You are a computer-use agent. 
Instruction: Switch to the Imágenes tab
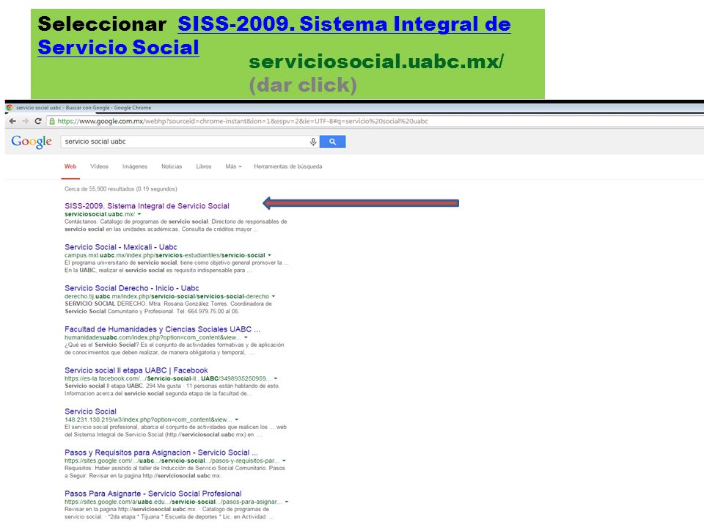click(x=135, y=166)
